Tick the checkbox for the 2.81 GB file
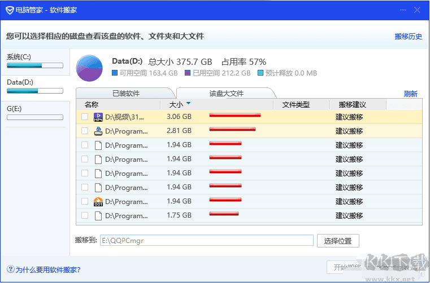430x283 pixels. [85, 131]
